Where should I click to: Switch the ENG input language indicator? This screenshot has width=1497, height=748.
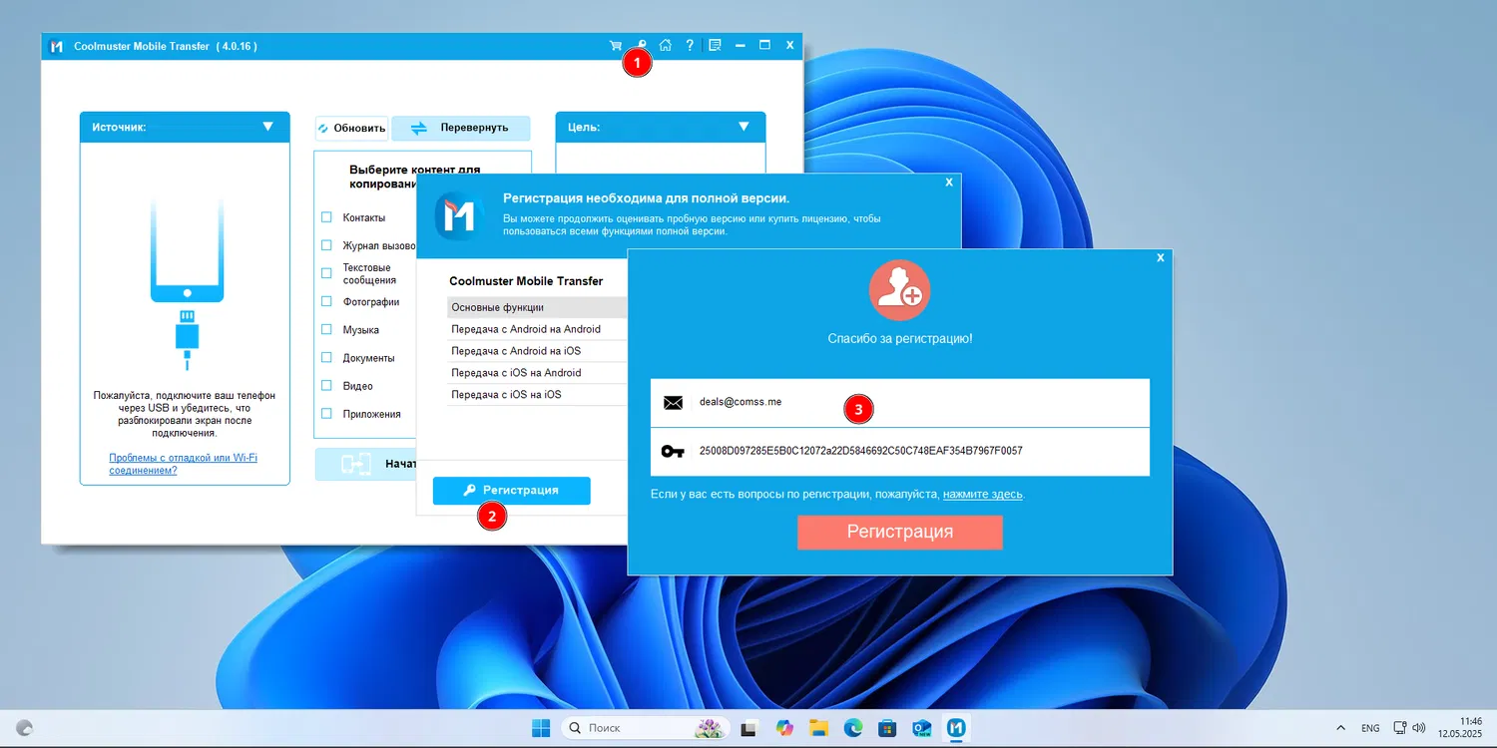pyautogui.click(x=1370, y=729)
